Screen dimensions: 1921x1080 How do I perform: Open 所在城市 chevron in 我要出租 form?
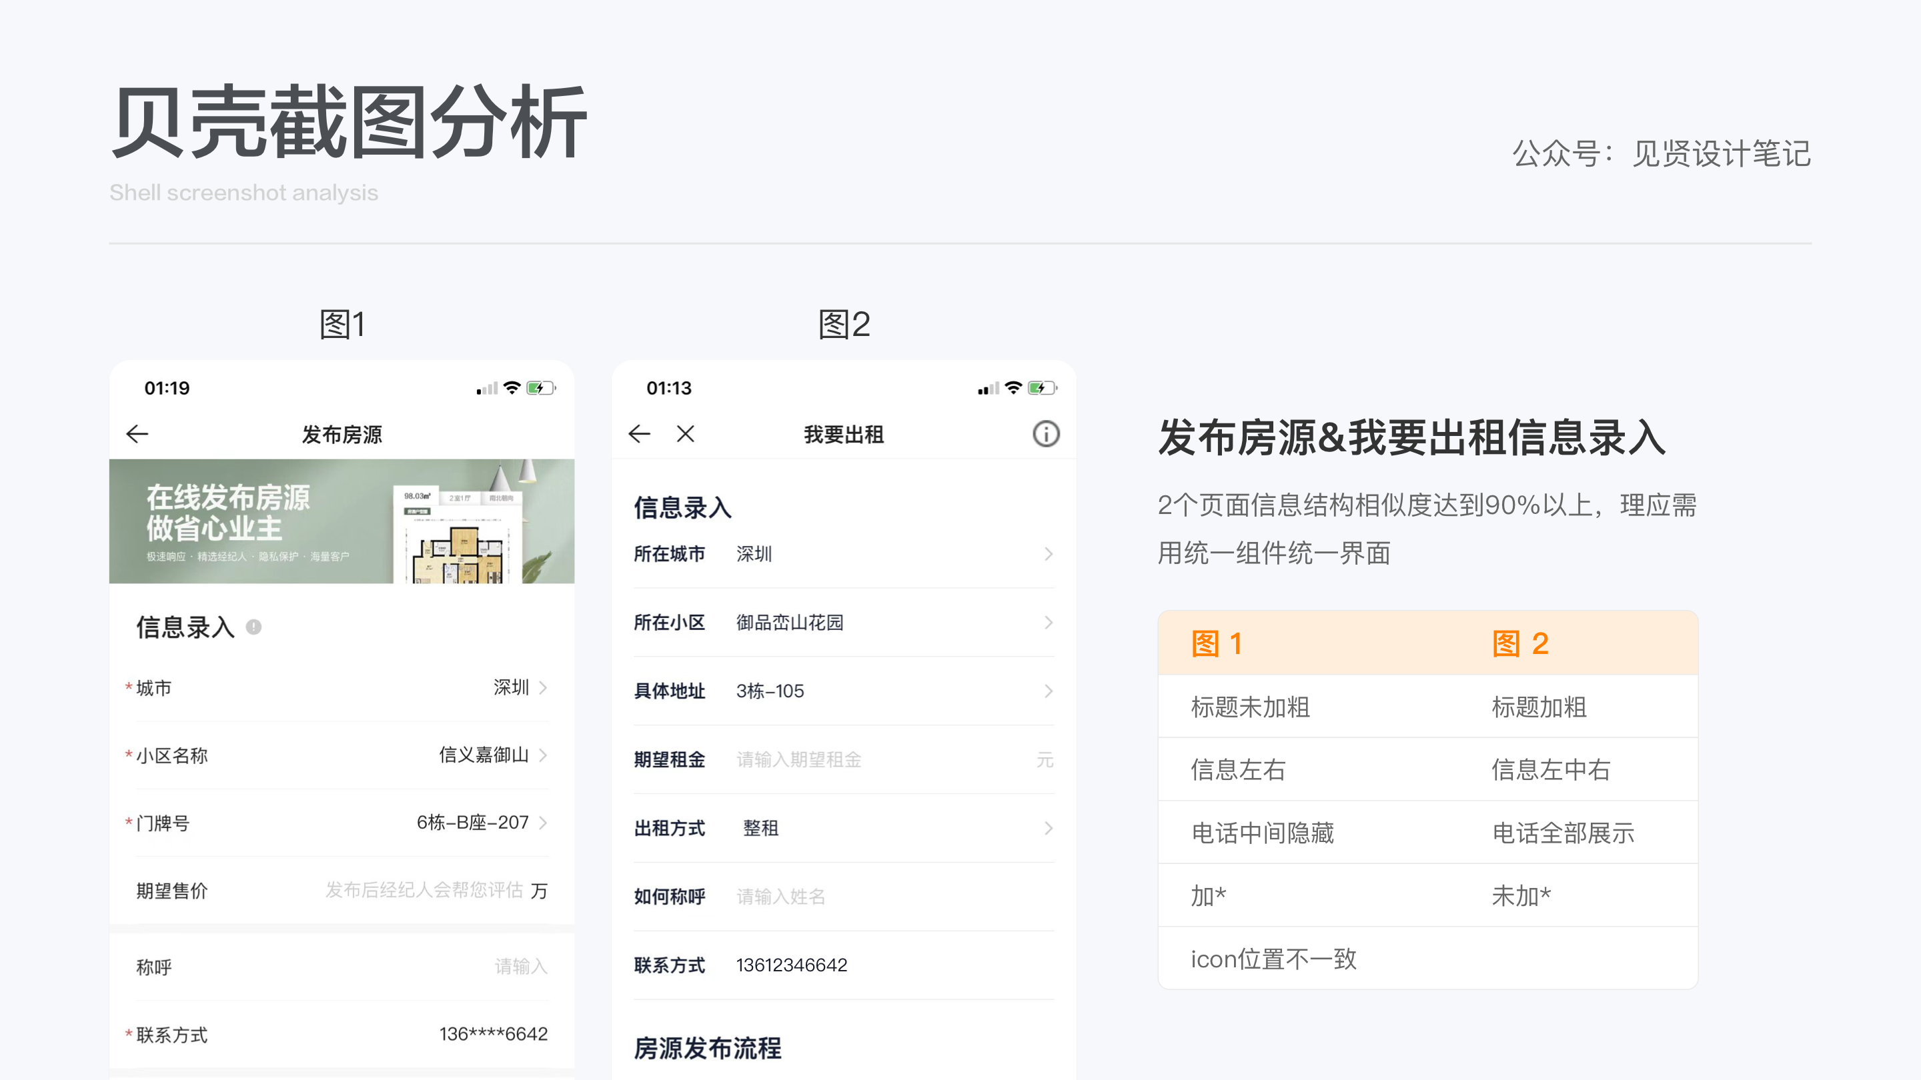point(1049,554)
